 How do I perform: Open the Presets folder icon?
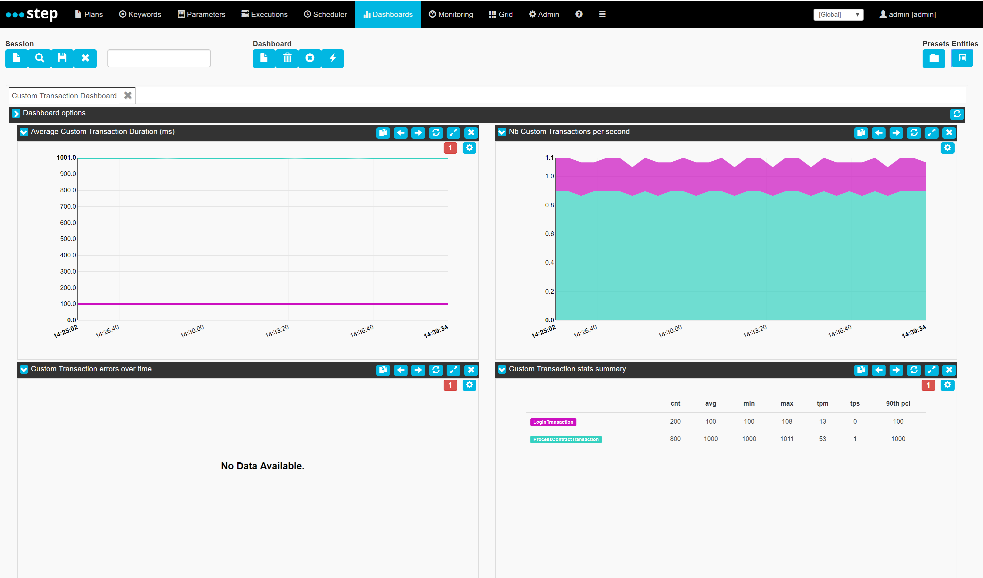[934, 58]
